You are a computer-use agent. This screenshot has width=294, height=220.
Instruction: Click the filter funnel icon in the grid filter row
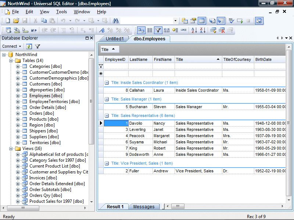[x=101, y=66]
